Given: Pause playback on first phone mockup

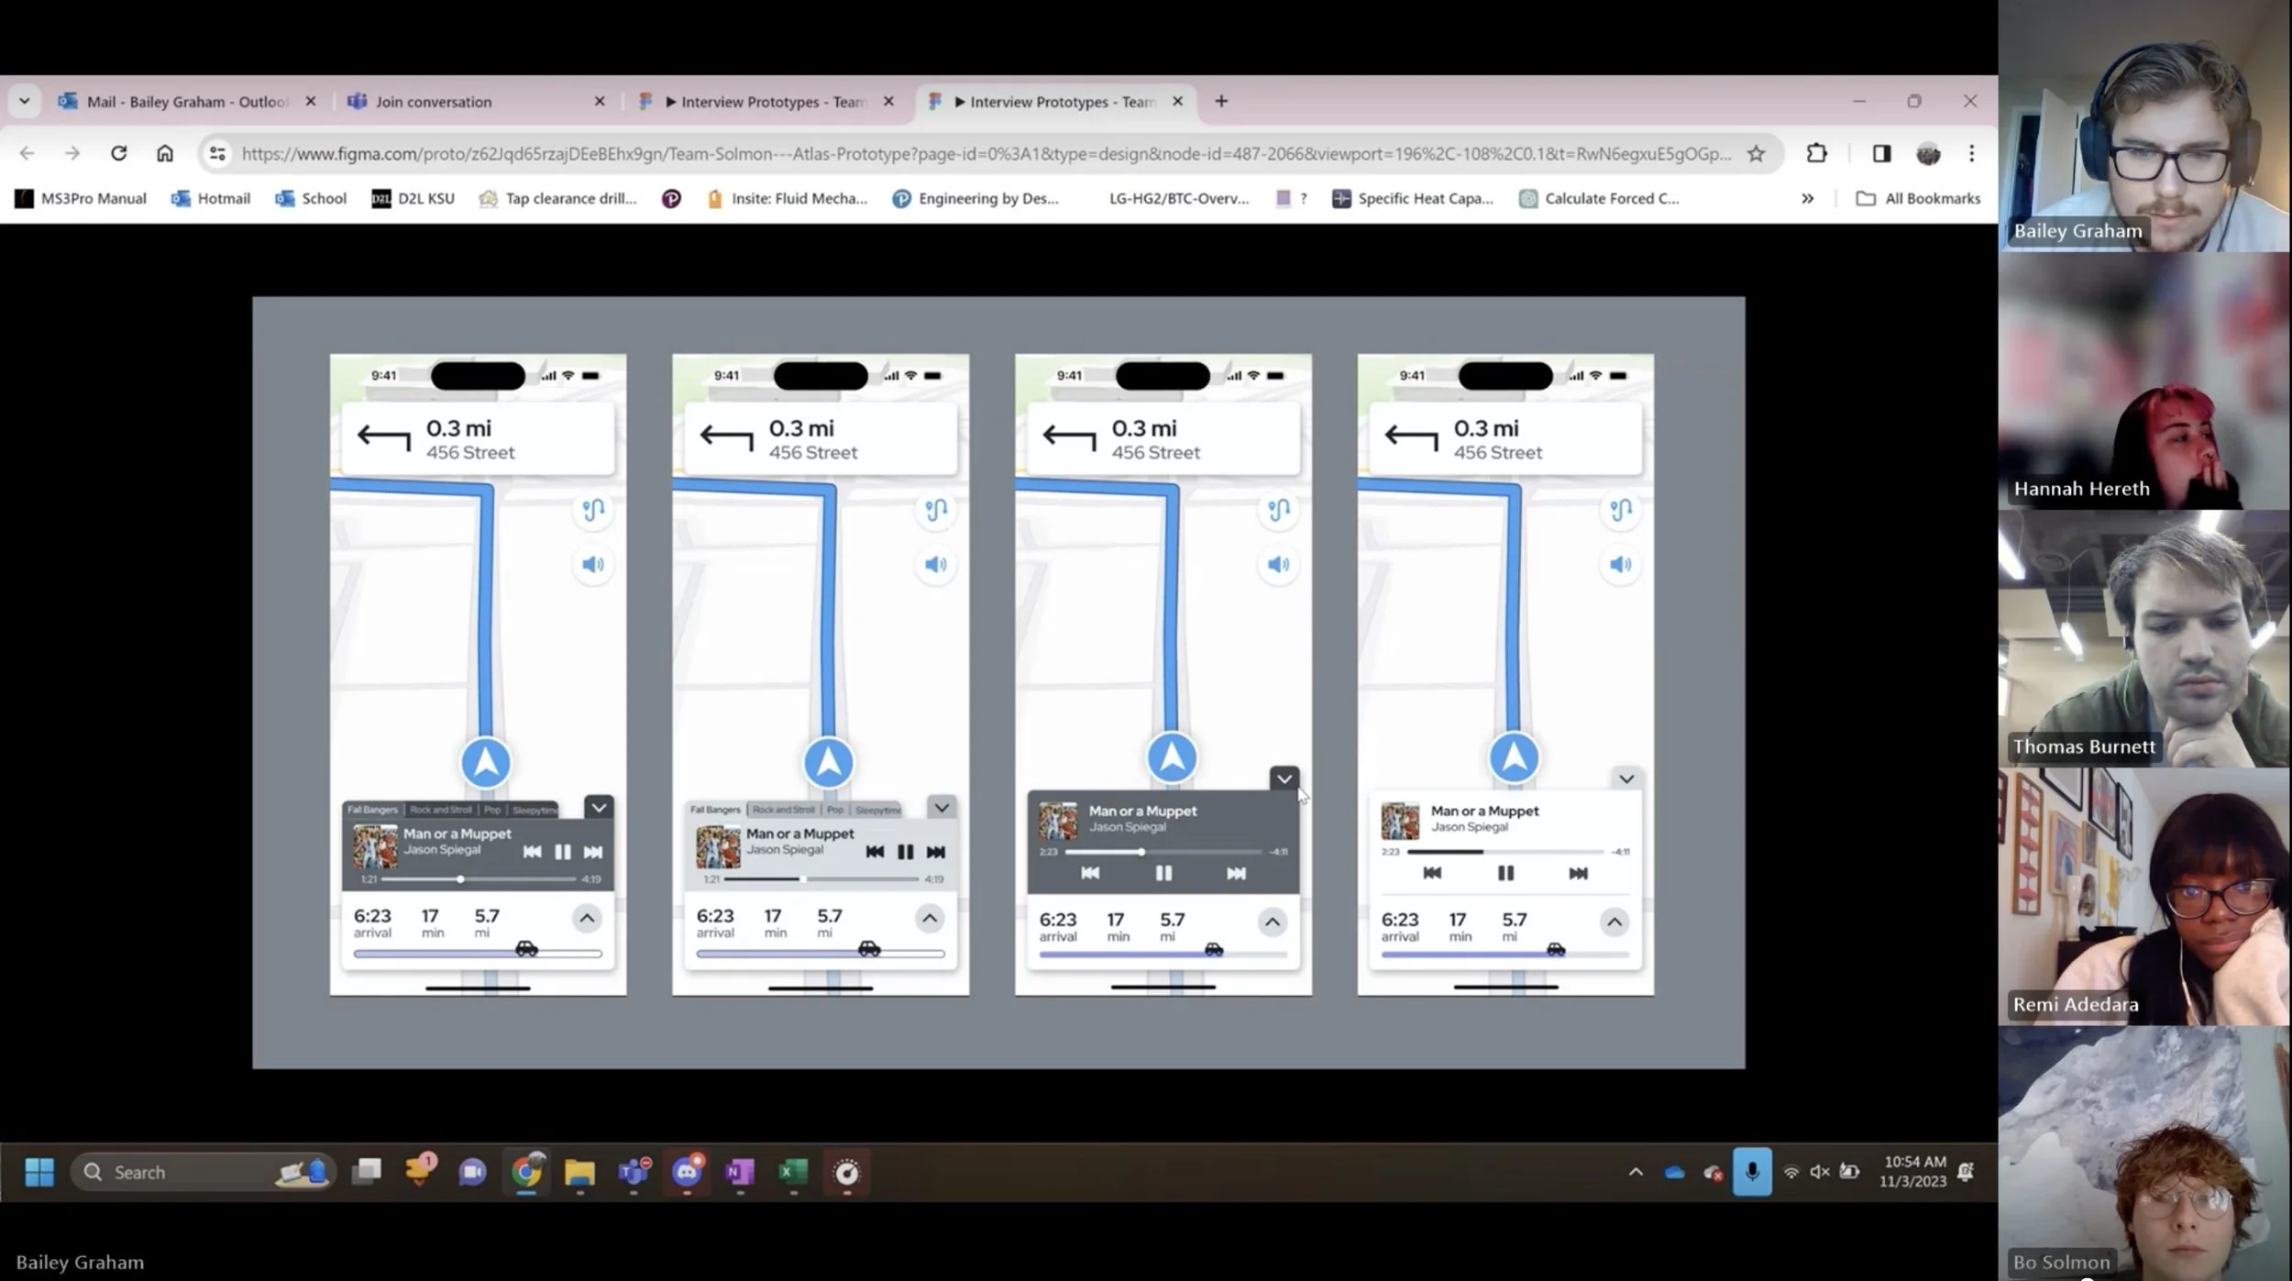Looking at the screenshot, I should (x=562, y=852).
